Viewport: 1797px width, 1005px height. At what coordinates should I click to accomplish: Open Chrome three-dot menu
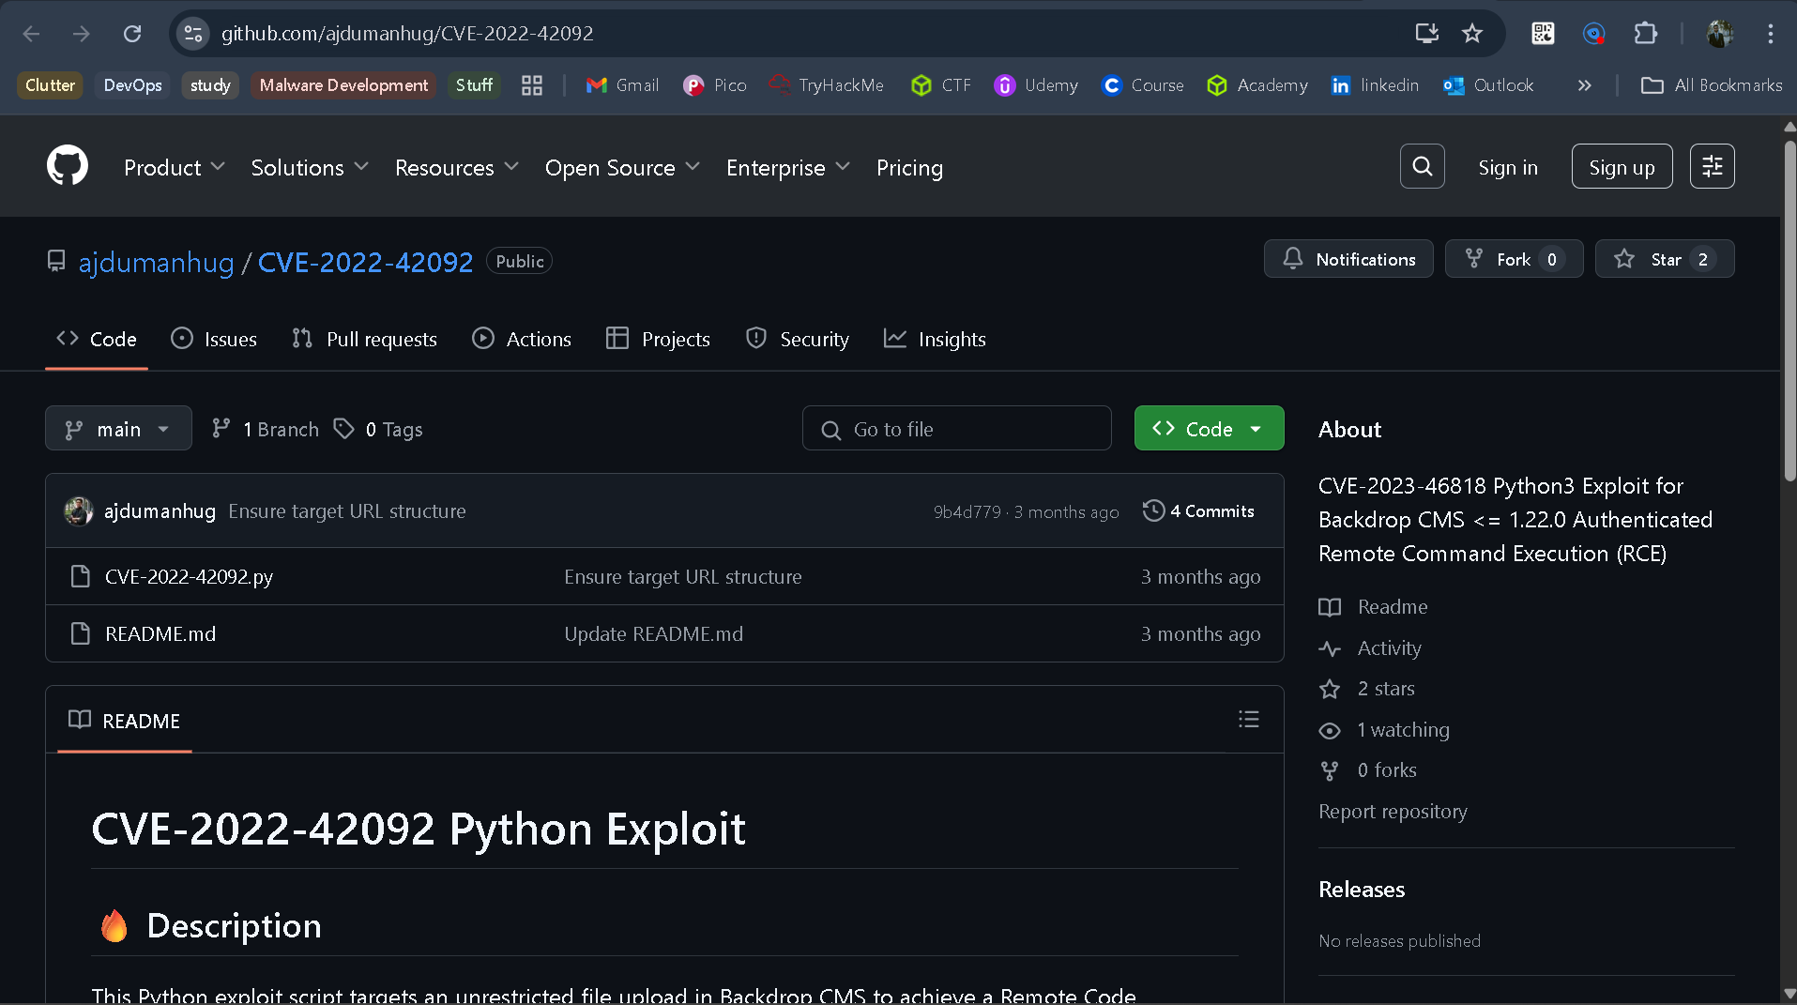pos(1770,34)
